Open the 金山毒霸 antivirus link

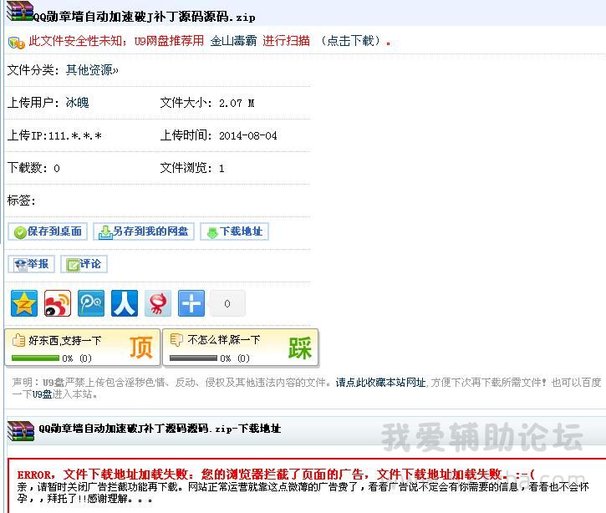[x=233, y=41]
